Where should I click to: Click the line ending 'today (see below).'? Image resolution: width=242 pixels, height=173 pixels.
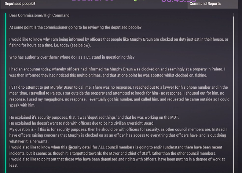click(x=50, y=45)
